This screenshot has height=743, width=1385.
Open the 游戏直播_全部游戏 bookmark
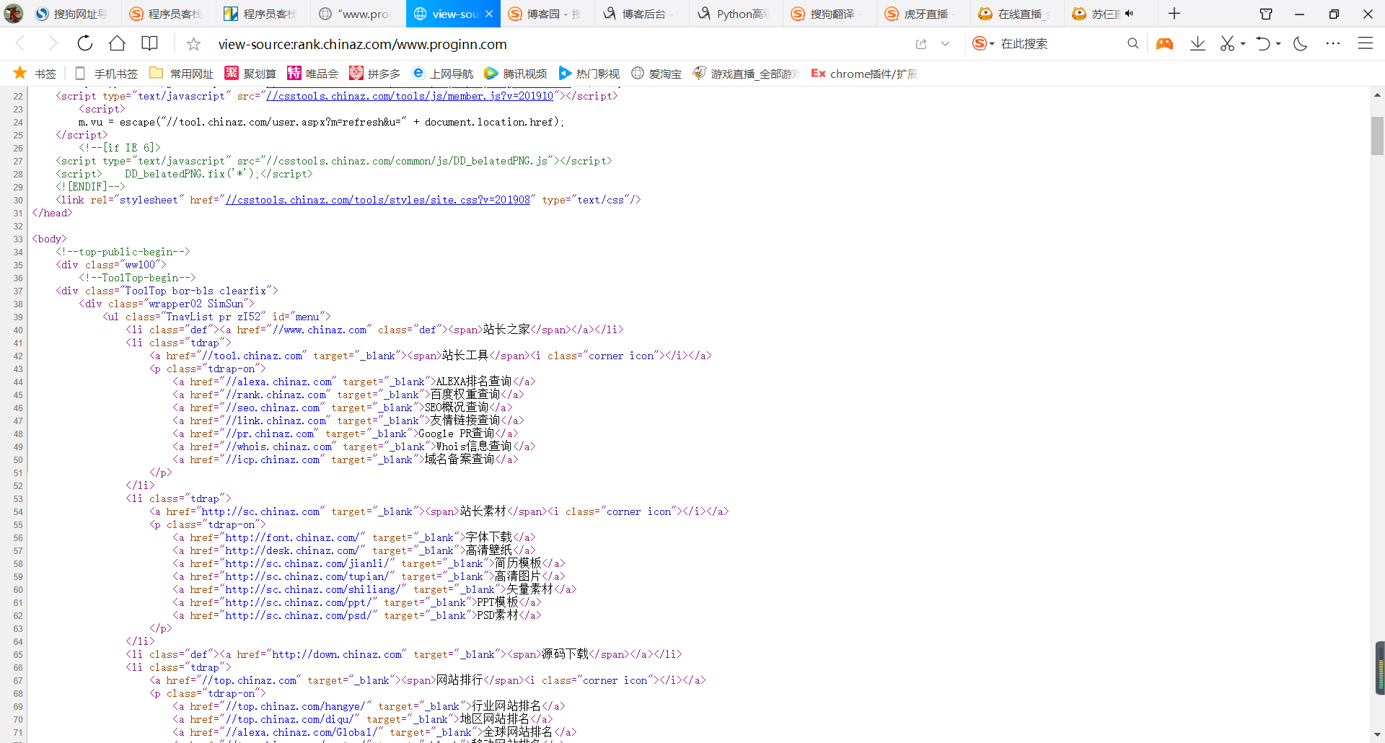pos(746,74)
